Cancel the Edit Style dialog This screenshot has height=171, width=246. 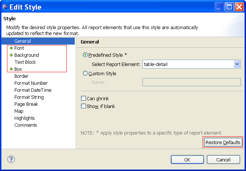(x=223, y=160)
